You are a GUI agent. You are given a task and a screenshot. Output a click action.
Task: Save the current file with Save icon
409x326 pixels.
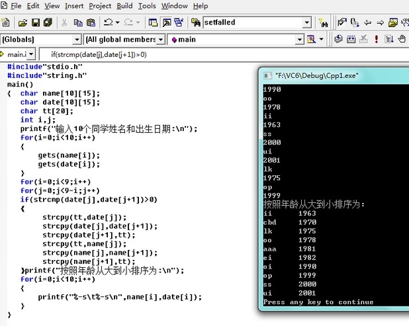(x=35, y=22)
